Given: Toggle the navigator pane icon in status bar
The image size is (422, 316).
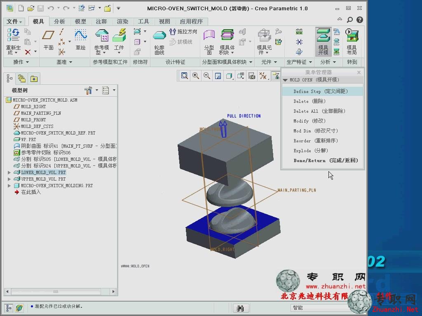Looking at the screenshot, I should pos(9,308).
